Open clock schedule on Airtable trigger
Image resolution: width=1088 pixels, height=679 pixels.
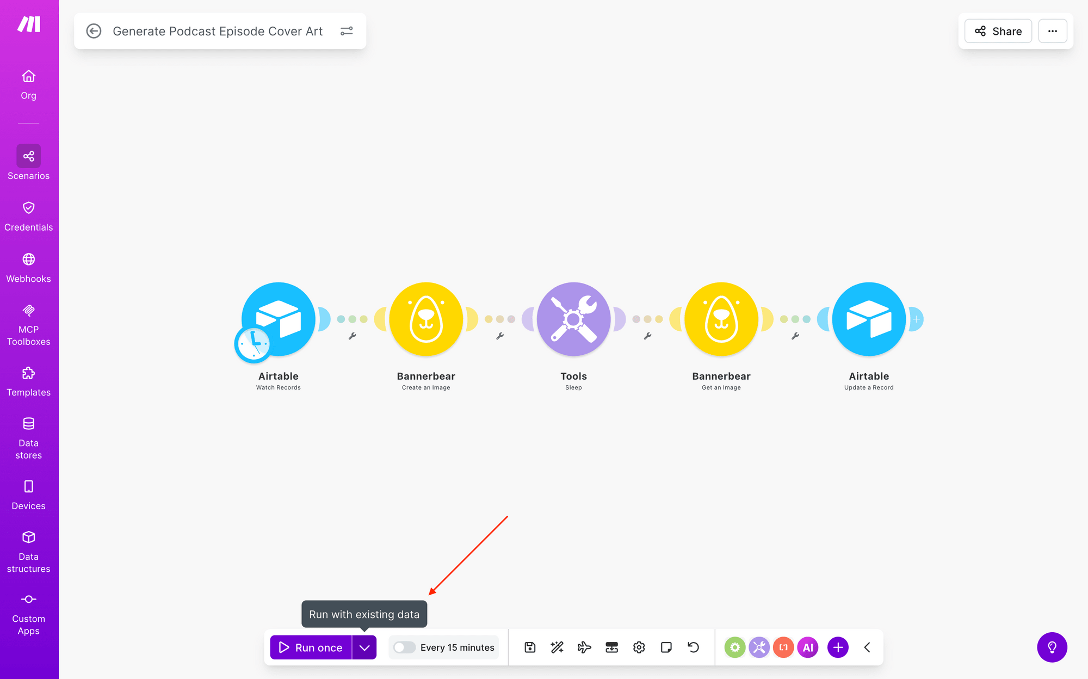253,344
